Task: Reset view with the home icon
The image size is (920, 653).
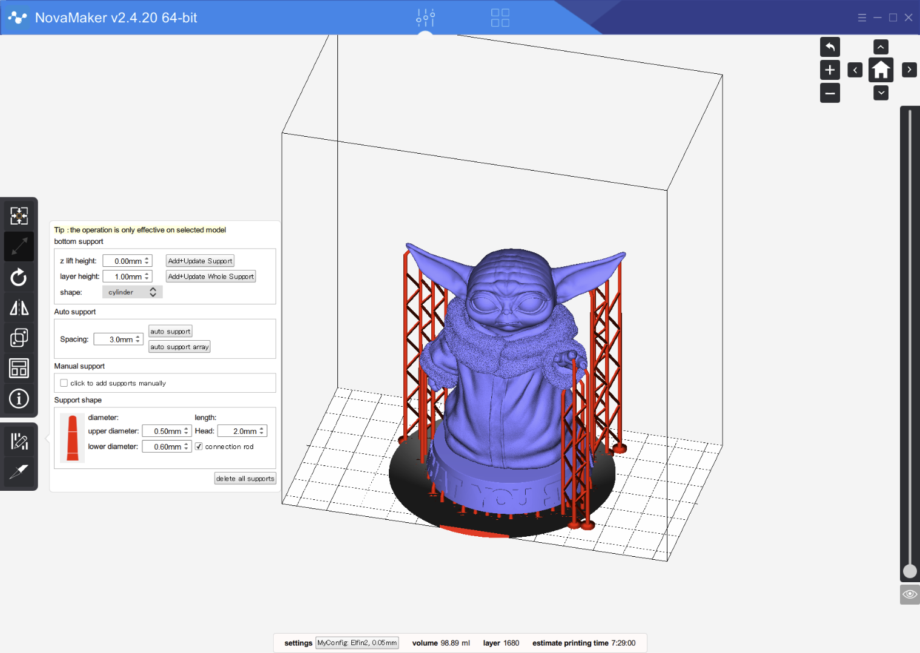Action: 881,70
